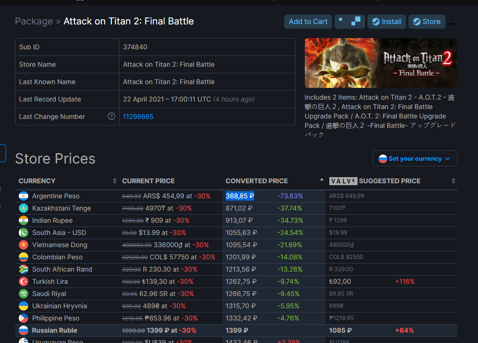Viewport: 478px width, 343px height.
Task: Click the South African Rand label
Action: pos(62,269)
